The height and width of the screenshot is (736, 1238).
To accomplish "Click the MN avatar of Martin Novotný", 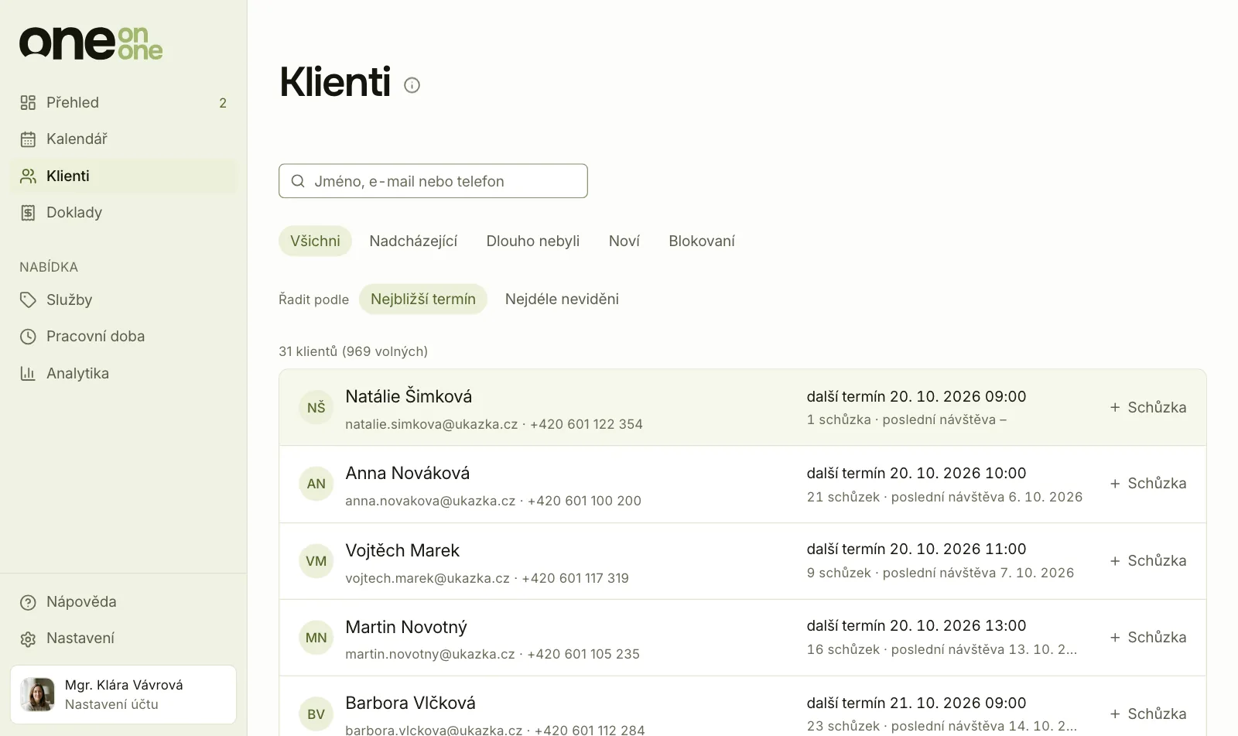I will coord(316,638).
